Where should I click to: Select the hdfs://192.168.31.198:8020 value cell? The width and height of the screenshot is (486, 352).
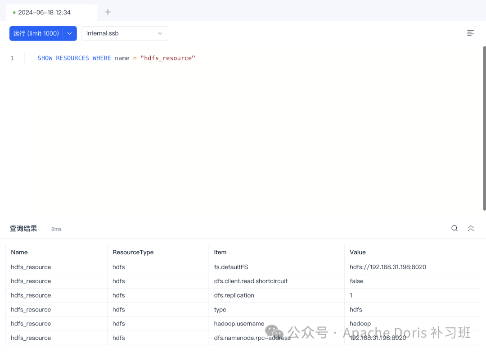412,267
